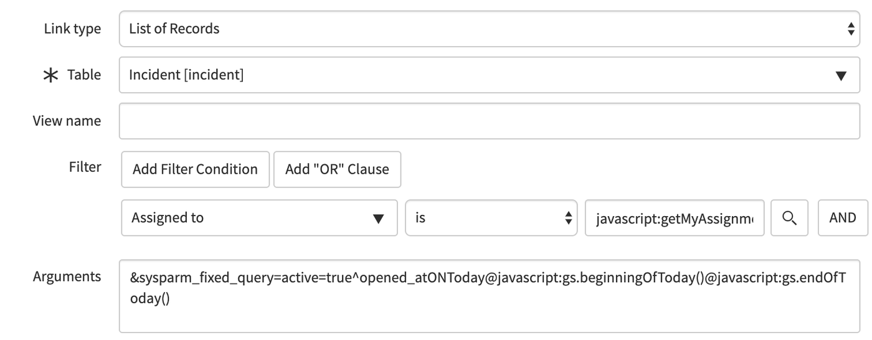This screenshot has width=872, height=340.
Task: Click the triangle arrow on Table field
Action: [841, 76]
